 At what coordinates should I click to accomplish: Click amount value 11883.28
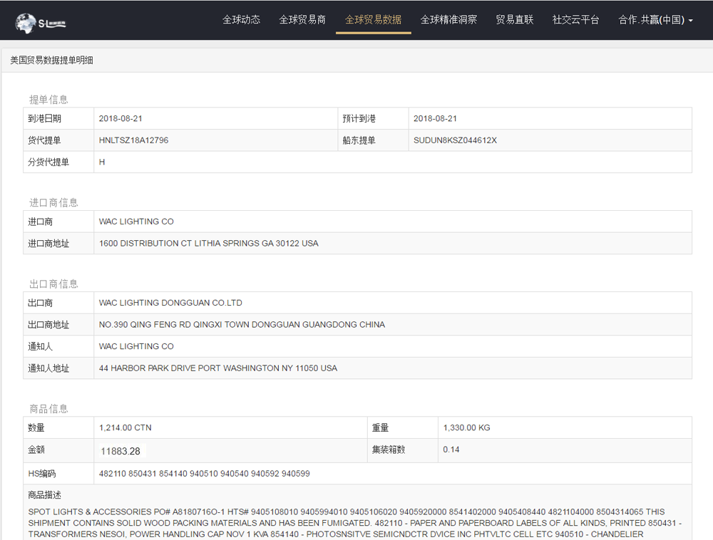(120, 451)
